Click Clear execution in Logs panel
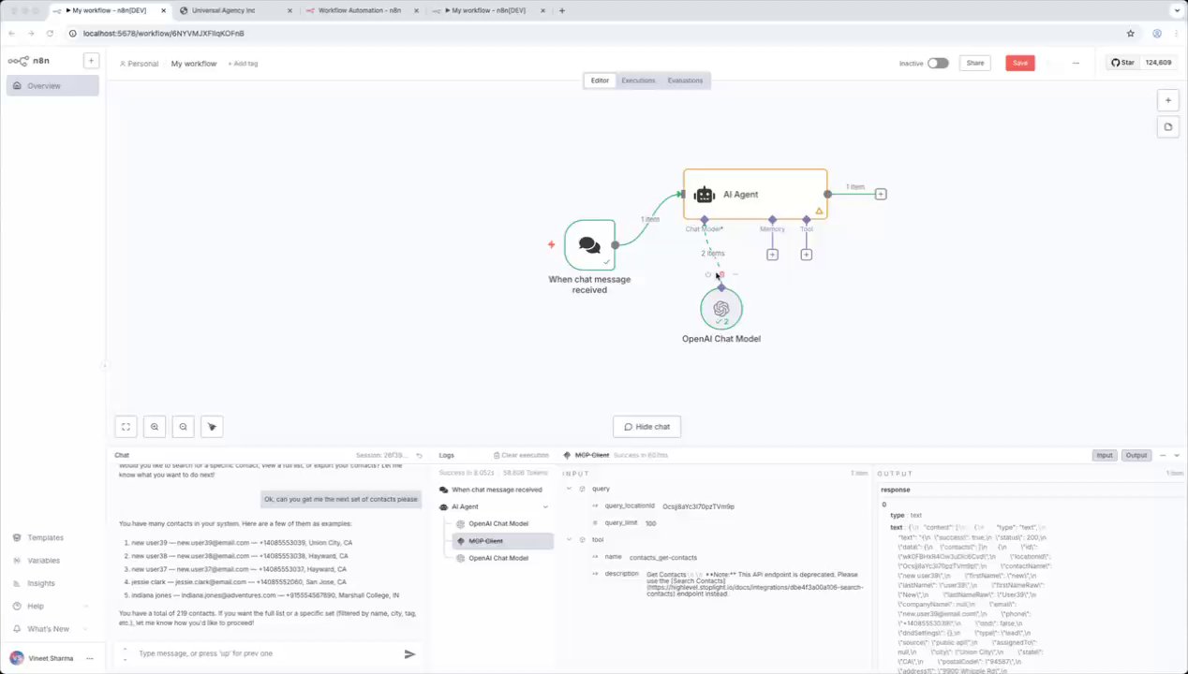The width and height of the screenshot is (1188, 674). (x=521, y=456)
